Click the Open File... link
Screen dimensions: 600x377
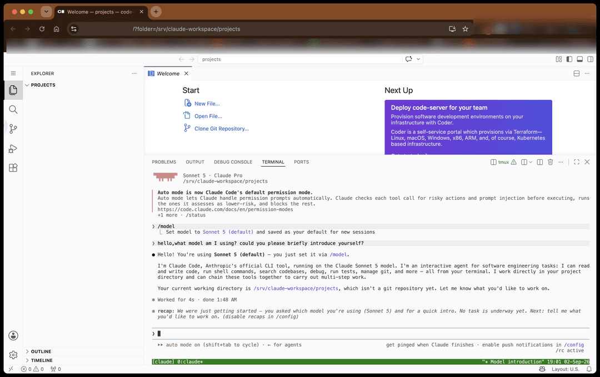coord(208,116)
